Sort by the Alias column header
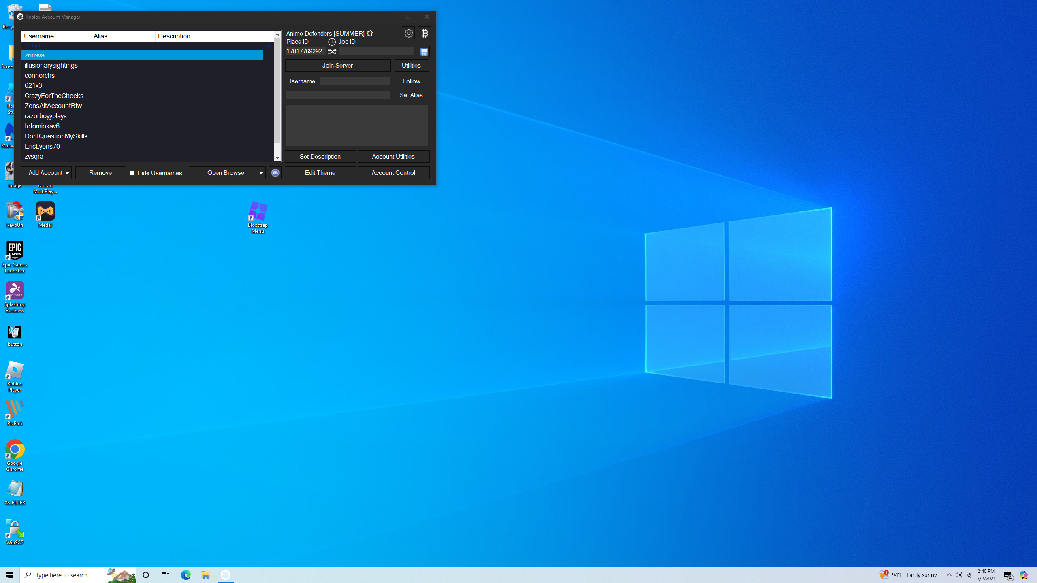 coord(123,36)
